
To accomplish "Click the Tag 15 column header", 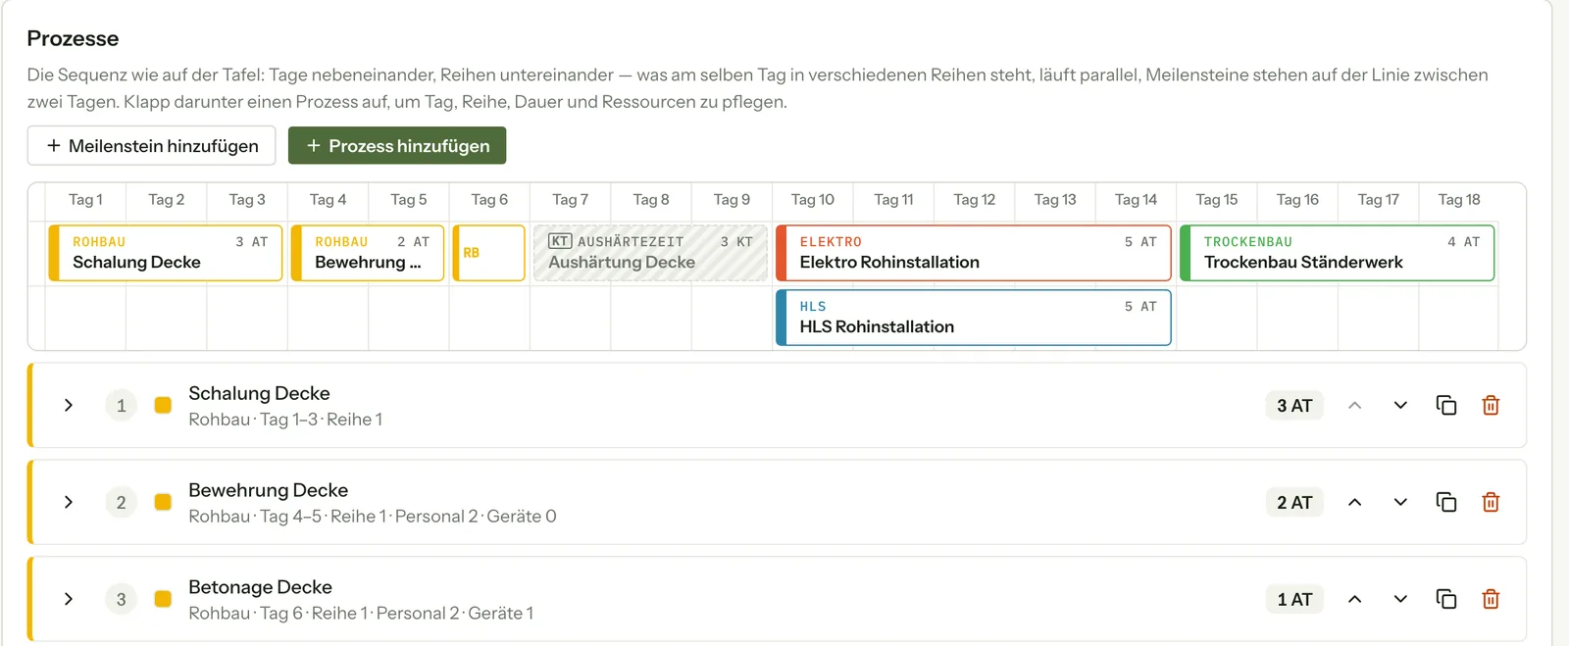I will click(x=1217, y=200).
